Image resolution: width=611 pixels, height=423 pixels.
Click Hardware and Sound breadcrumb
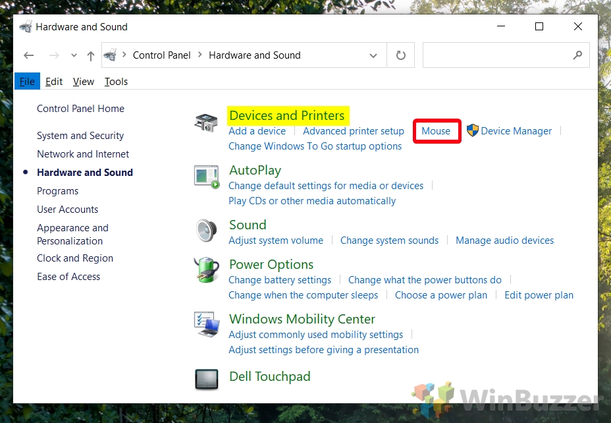(x=254, y=55)
